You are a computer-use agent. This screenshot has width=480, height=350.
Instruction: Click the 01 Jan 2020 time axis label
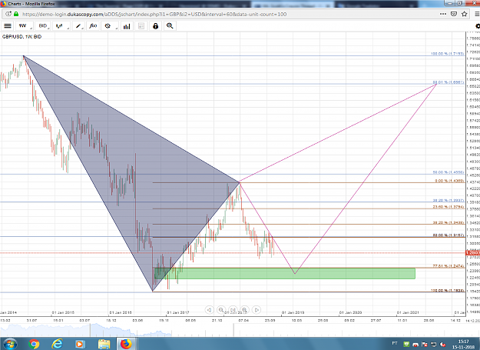click(x=350, y=312)
